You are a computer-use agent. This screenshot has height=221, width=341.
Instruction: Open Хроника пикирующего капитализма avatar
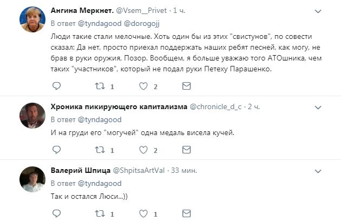(32, 113)
